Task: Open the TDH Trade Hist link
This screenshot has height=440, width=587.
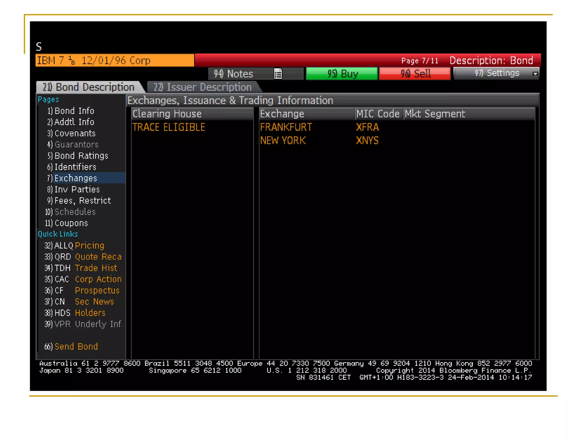Action: point(85,268)
